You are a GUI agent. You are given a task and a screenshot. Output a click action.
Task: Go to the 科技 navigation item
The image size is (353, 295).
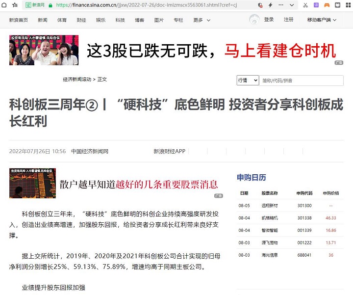point(120,20)
